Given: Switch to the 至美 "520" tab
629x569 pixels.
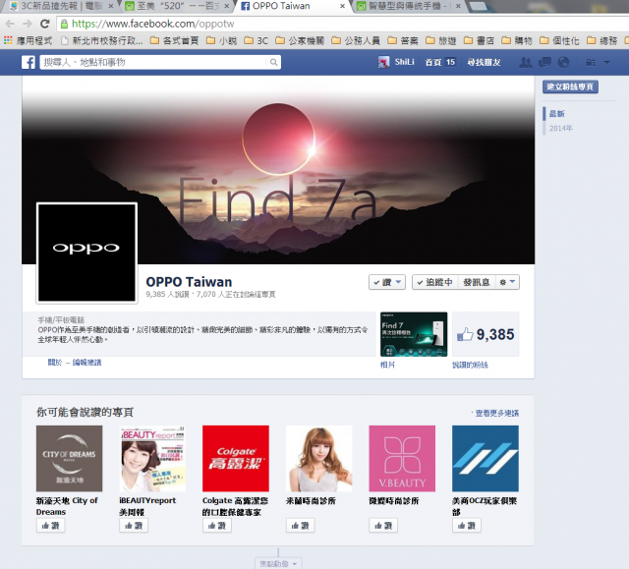Looking at the screenshot, I should pos(177,6).
